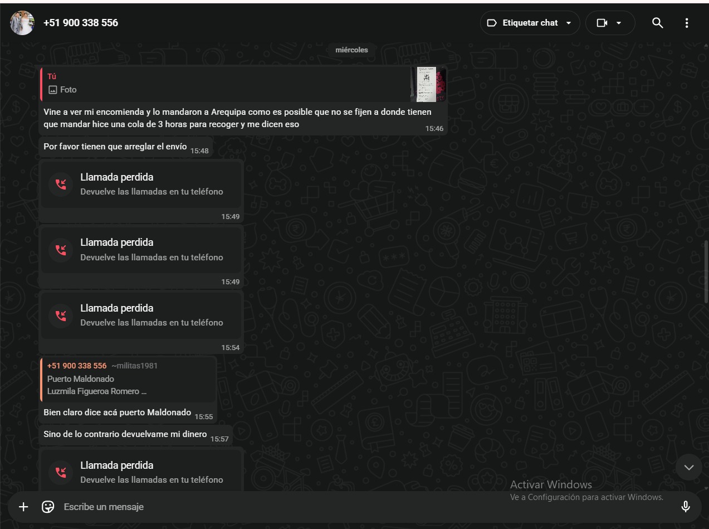Click the video camera call icon
This screenshot has width=709, height=529.
click(x=602, y=23)
